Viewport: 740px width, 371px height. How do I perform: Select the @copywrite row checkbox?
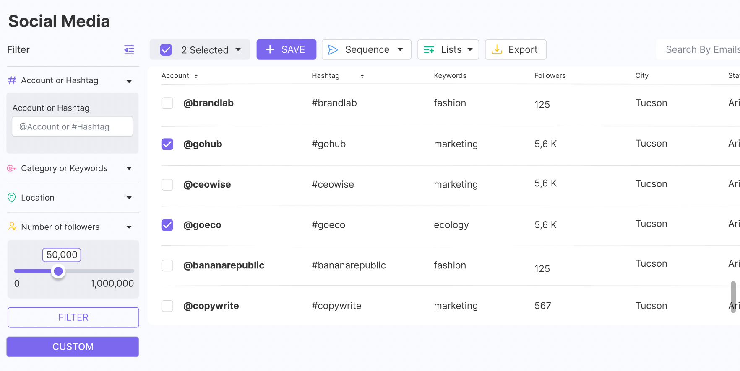(167, 306)
